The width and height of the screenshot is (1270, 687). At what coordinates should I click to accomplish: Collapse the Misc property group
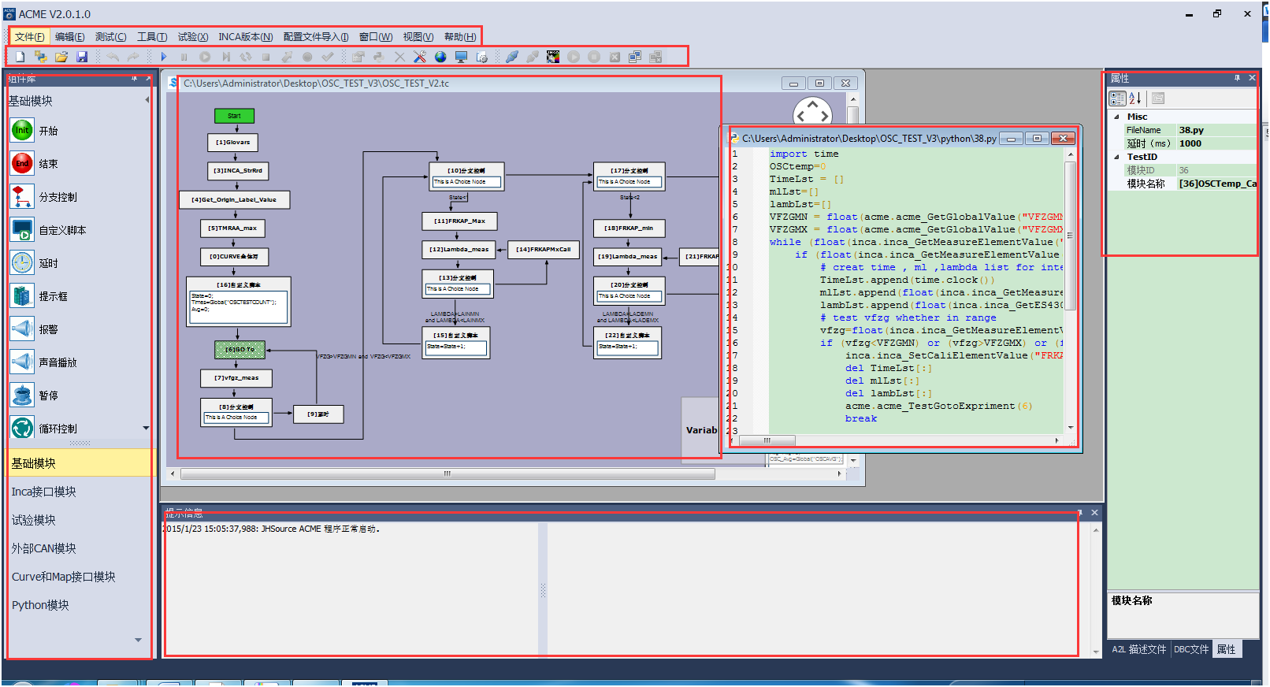[1116, 117]
